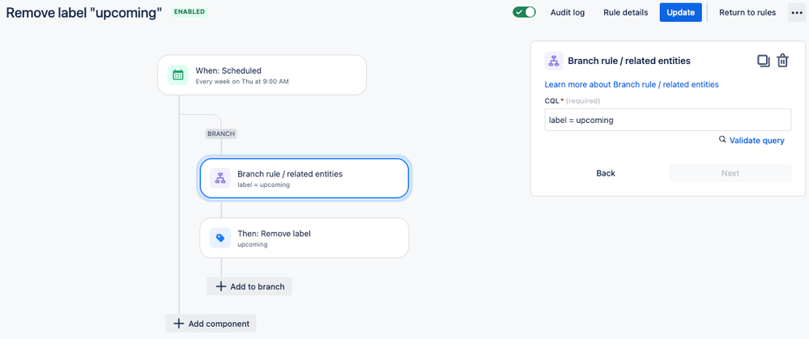The height and width of the screenshot is (339, 809).
Task: Open the Audit log
Action: click(x=568, y=12)
